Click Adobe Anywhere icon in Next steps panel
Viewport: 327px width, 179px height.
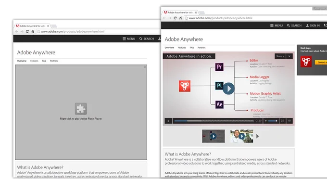pos(306,62)
